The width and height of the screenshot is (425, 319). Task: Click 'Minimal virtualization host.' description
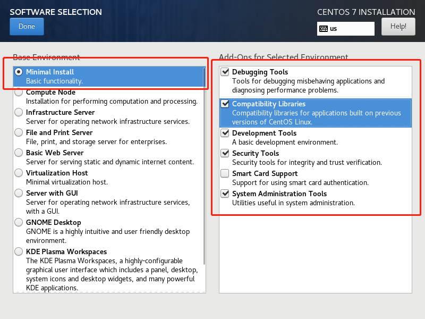coord(67,182)
